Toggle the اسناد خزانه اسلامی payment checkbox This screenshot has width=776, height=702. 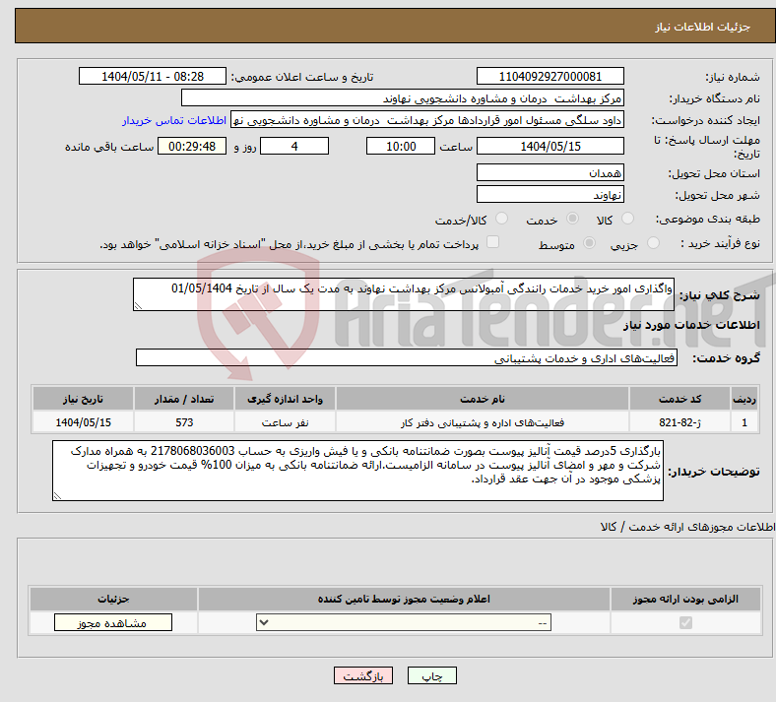(x=493, y=242)
